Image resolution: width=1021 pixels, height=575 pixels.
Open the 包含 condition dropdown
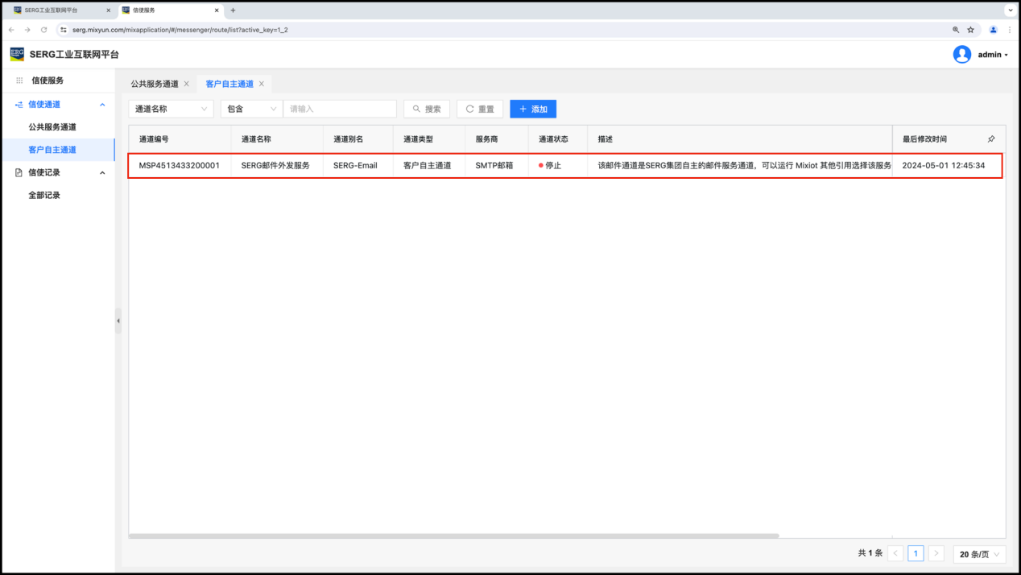point(251,109)
